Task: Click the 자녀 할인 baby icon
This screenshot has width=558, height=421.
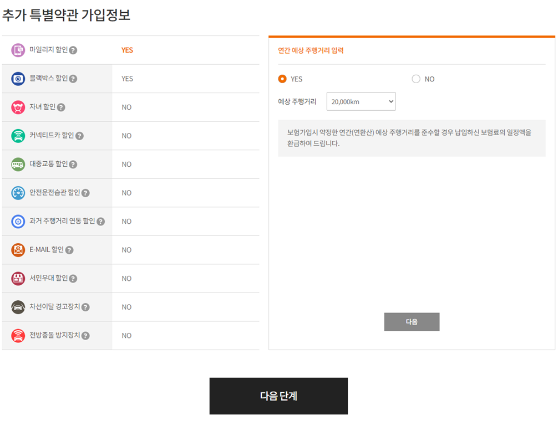Action: [18, 107]
